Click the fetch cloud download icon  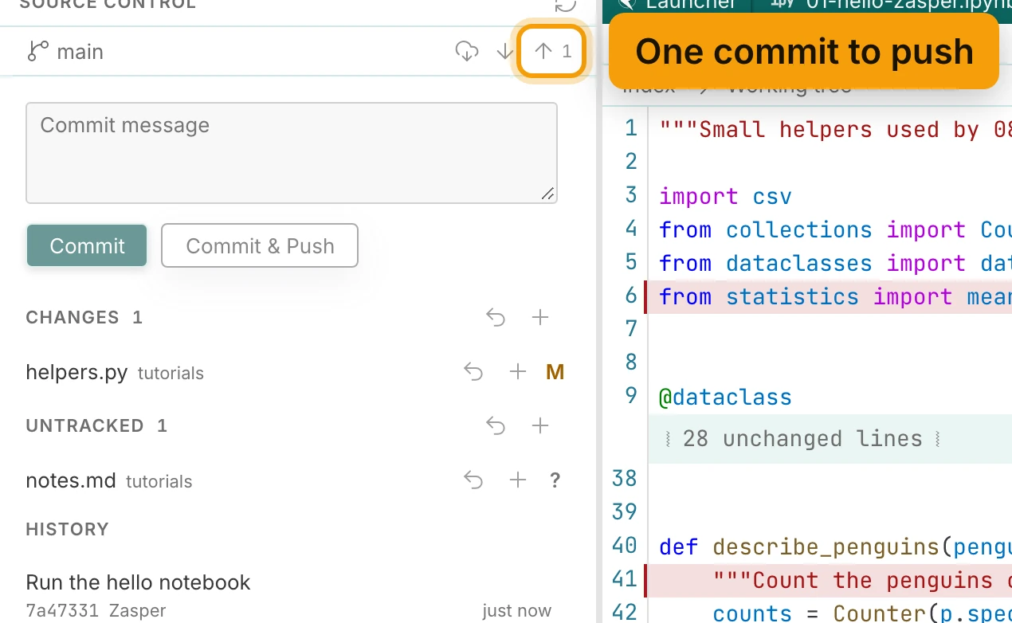(x=467, y=52)
